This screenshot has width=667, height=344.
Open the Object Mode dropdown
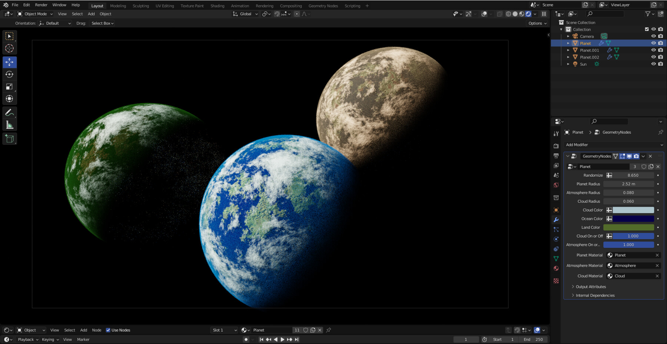(x=35, y=14)
